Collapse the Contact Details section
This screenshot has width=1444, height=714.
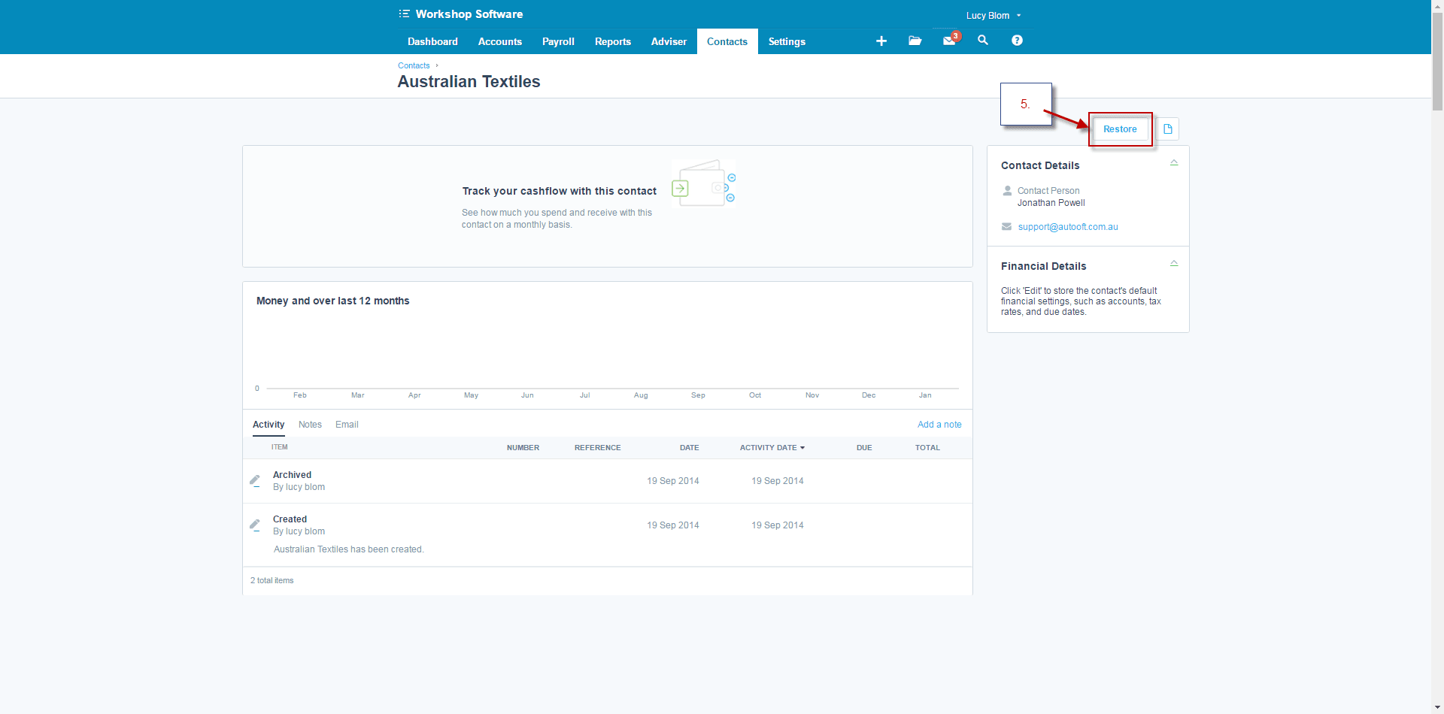click(x=1174, y=162)
